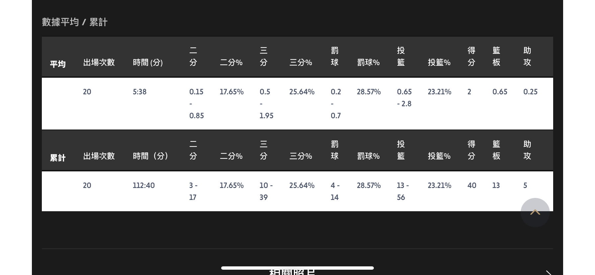Select the 112:40 total time cell
Viewport: 595px width, 275px height.
point(144,185)
